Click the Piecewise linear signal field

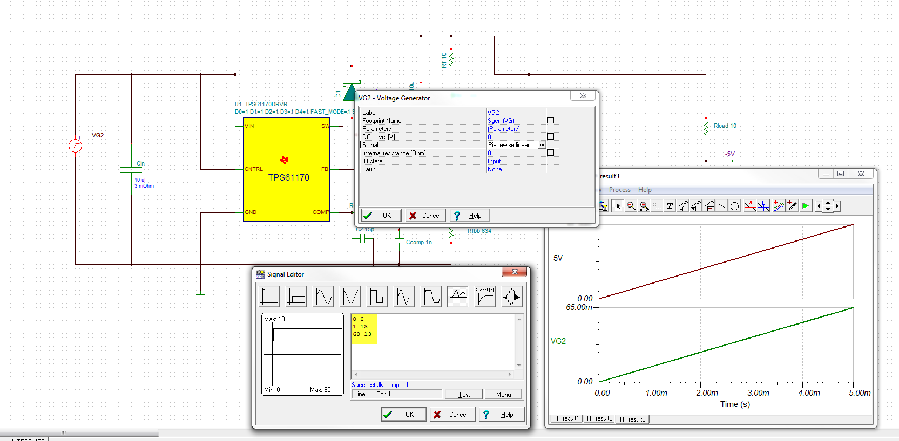[x=512, y=145]
